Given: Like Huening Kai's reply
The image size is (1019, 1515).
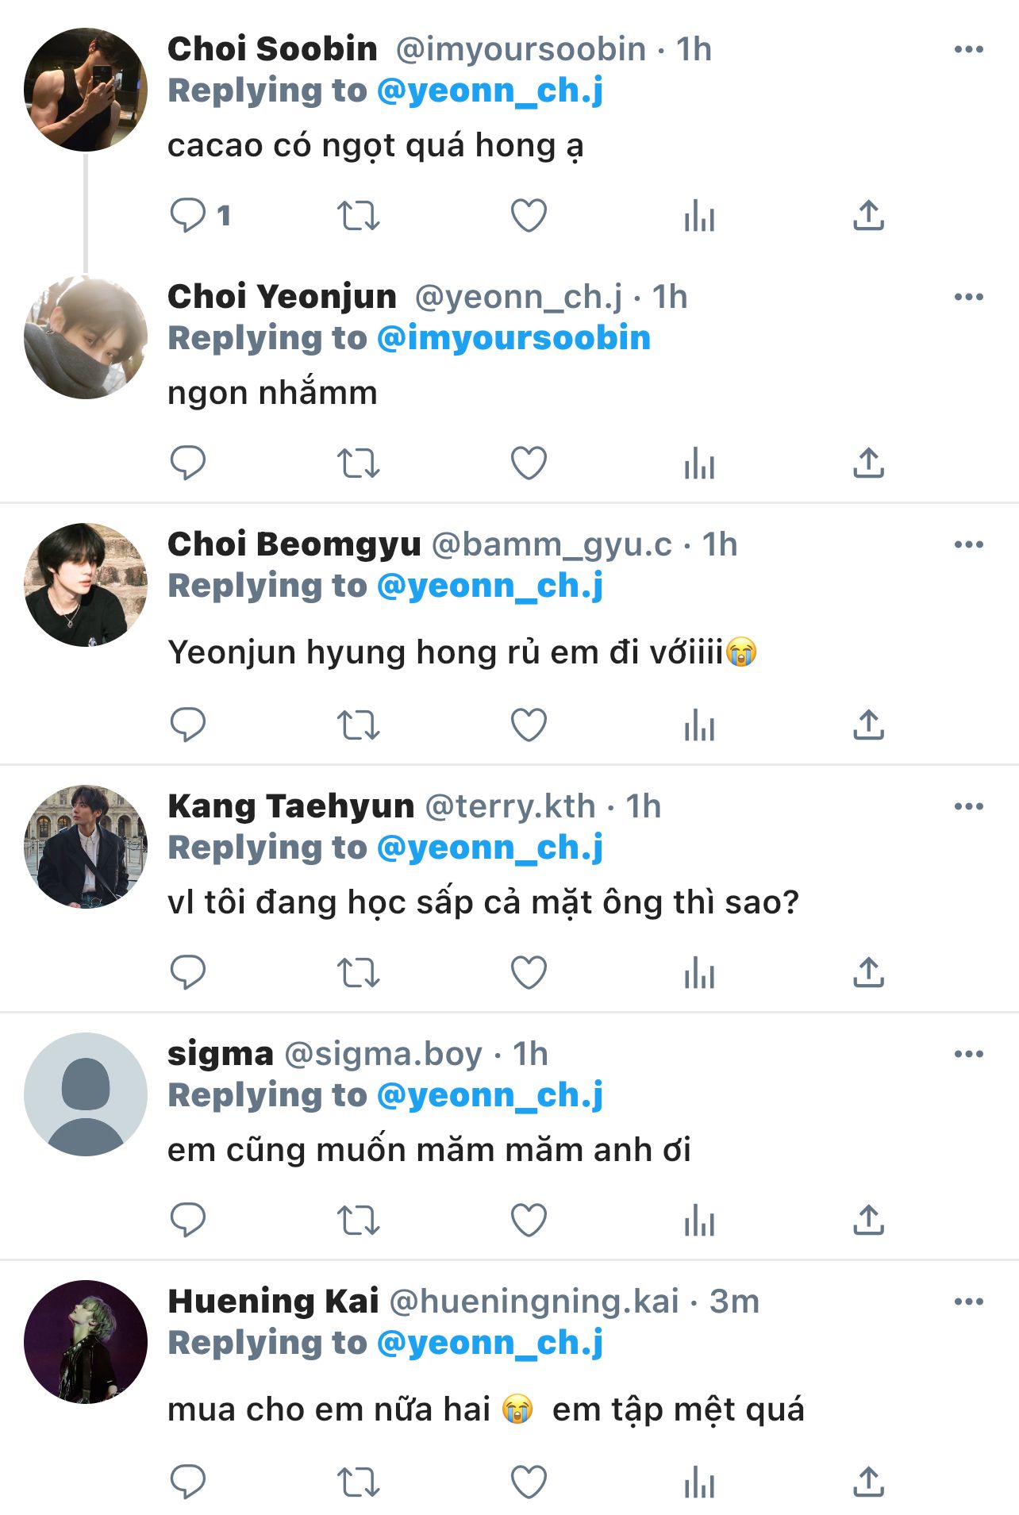Looking at the screenshot, I should pos(529,1482).
